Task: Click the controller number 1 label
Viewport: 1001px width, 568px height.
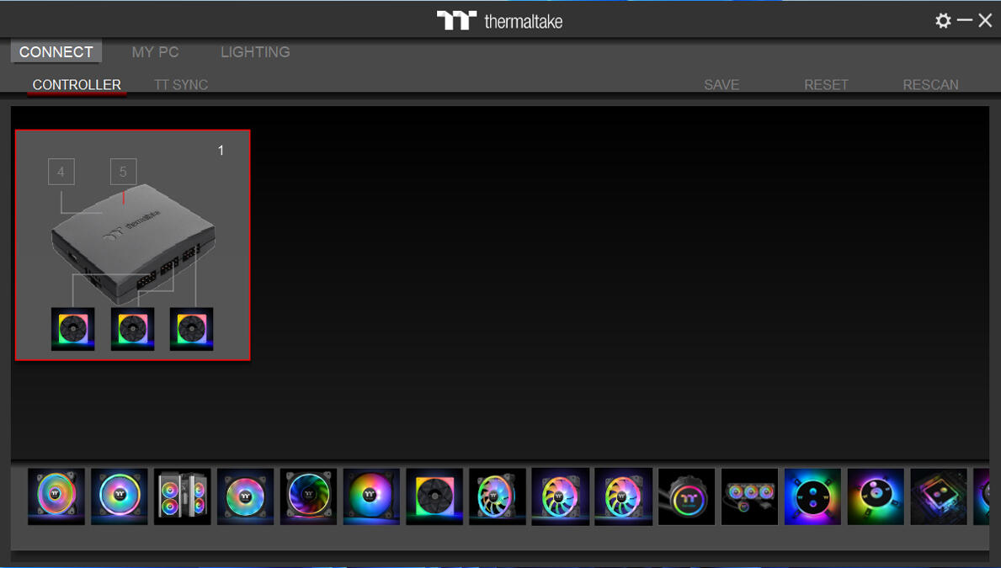Action: point(221,151)
